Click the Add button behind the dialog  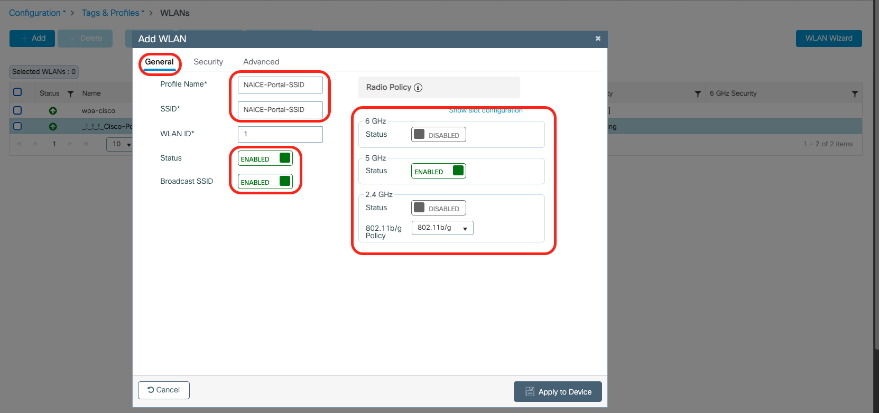(32, 39)
